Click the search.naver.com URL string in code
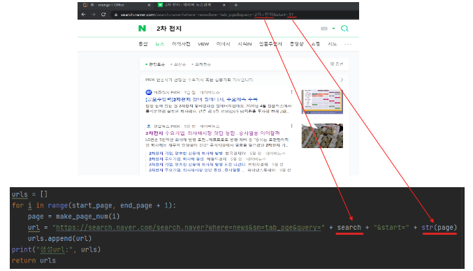Image resolution: width=473 pixels, height=271 pixels. coord(189,227)
